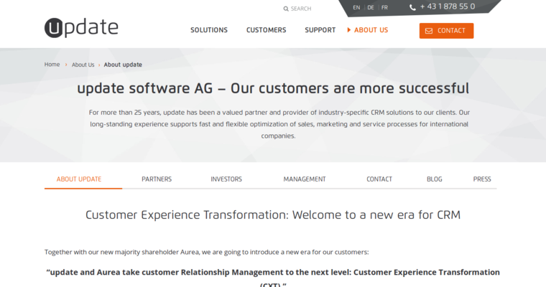The image size is (546, 287).
Task: Click the heading 'update software AG – Our customers are more successful'
Action: pos(273,88)
